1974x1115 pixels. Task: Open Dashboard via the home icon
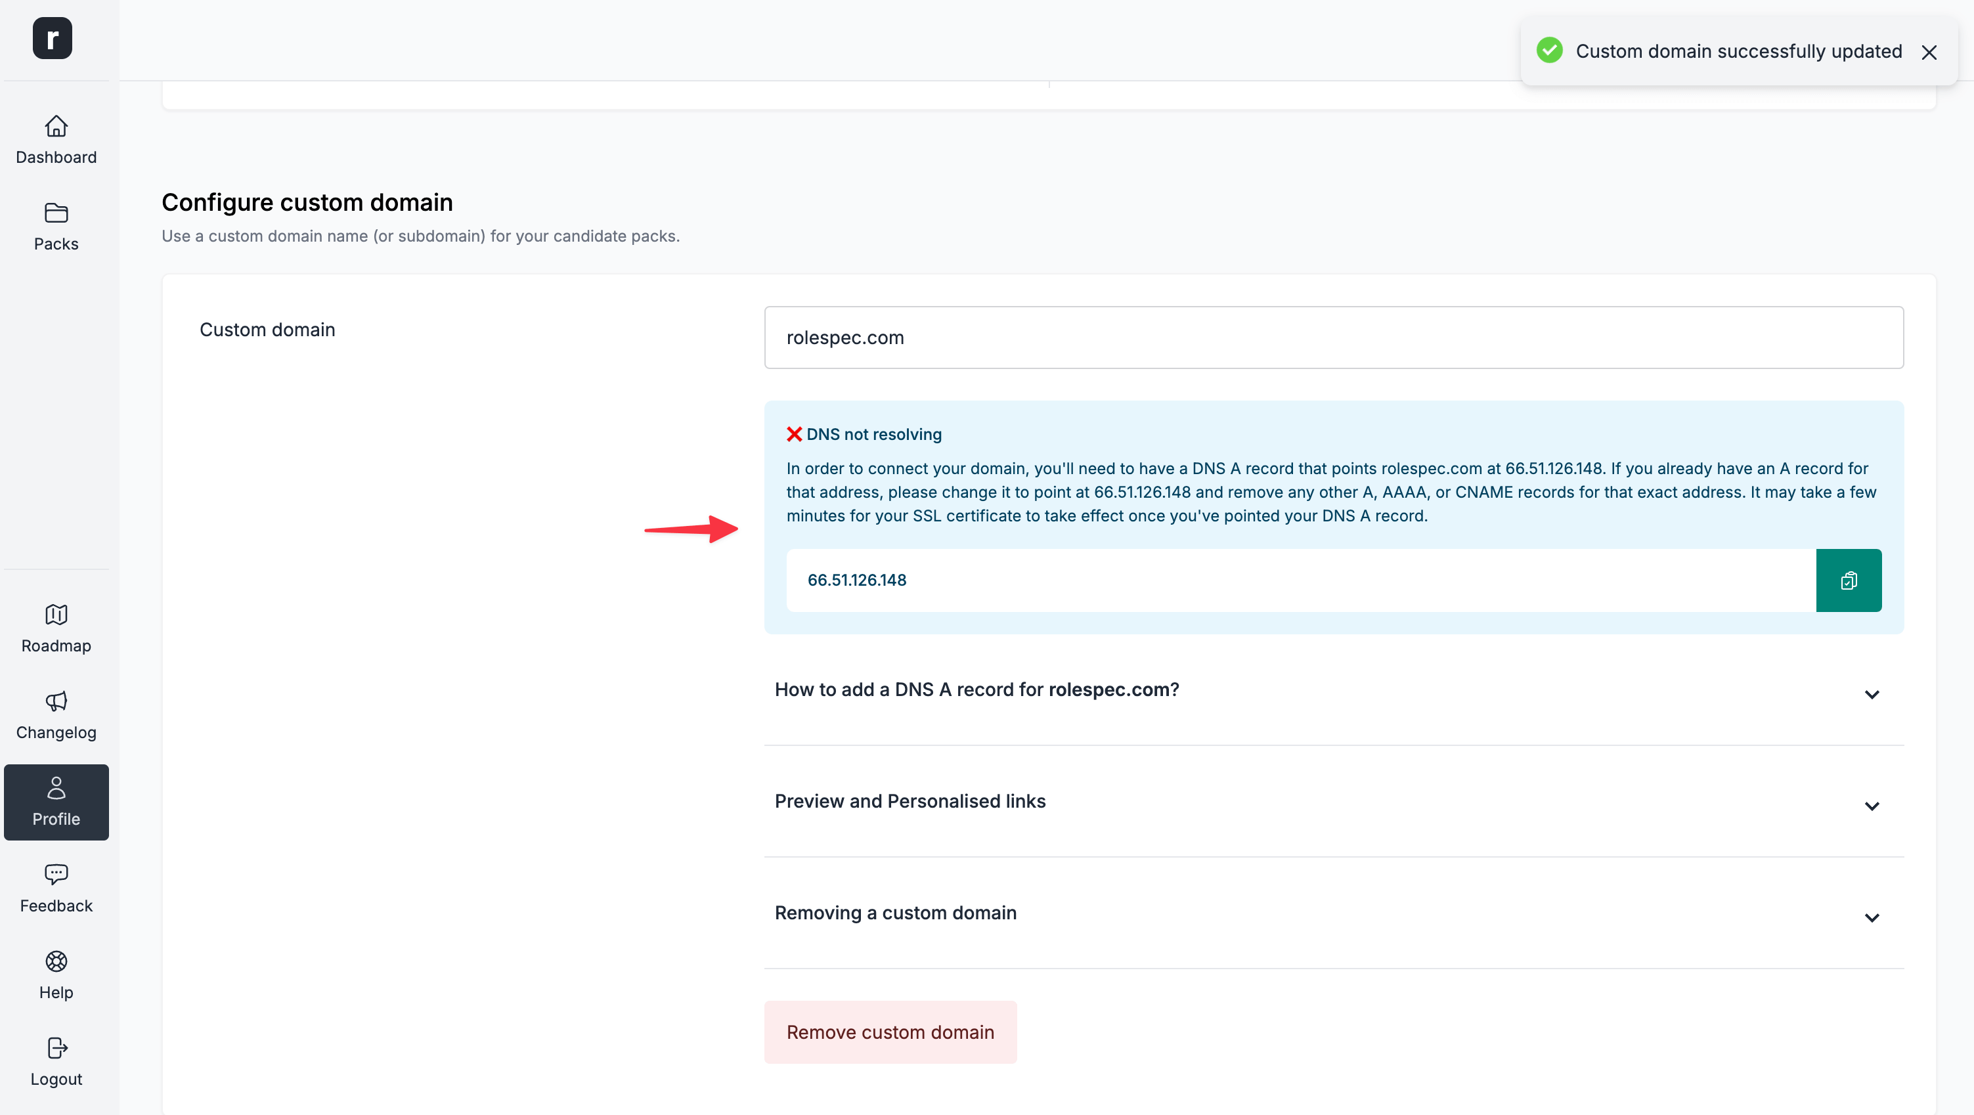tap(56, 127)
